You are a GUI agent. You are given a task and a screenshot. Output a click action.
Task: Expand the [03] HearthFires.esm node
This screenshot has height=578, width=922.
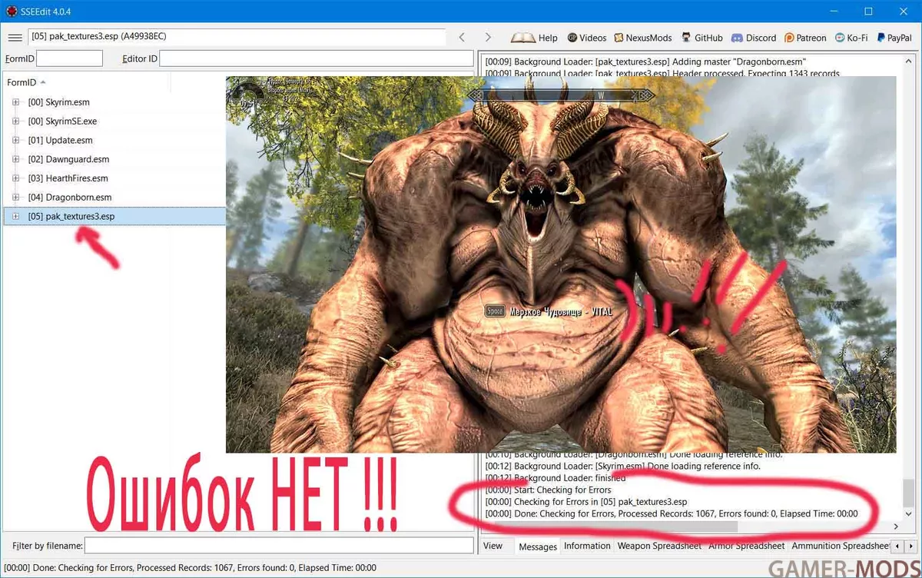15,178
